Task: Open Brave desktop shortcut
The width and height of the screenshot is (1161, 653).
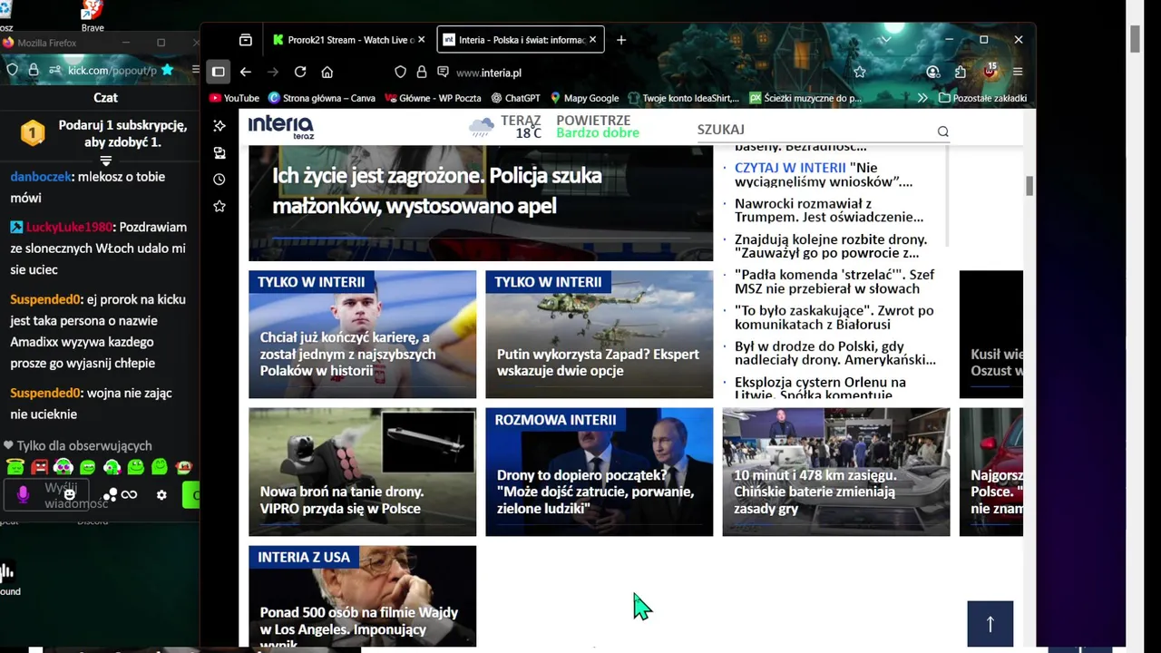Action: [x=93, y=16]
